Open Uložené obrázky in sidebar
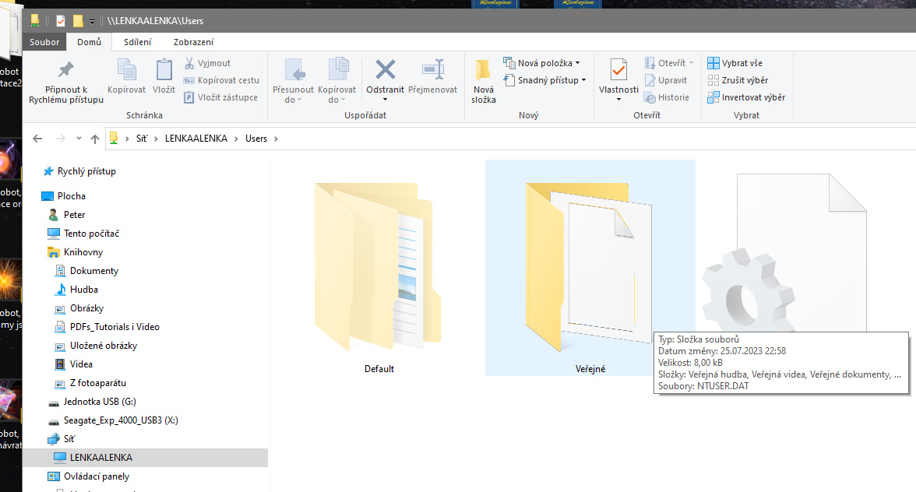 (104, 346)
